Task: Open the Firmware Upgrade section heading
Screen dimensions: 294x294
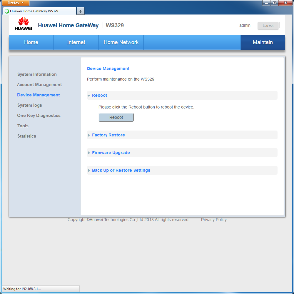Action: [111, 153]
